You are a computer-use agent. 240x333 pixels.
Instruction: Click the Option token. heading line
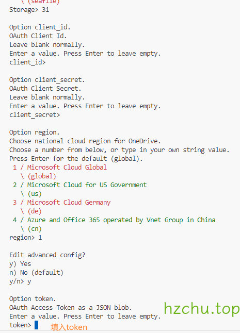(33, 299)
